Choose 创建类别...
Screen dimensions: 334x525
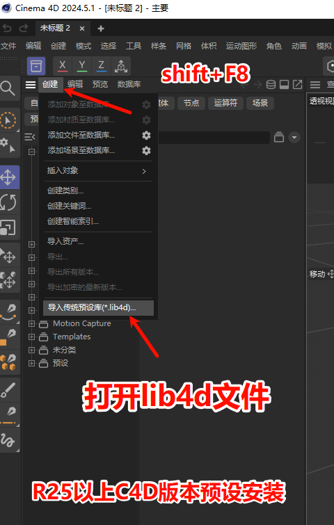pyautogui.click(x=99, y=191)
